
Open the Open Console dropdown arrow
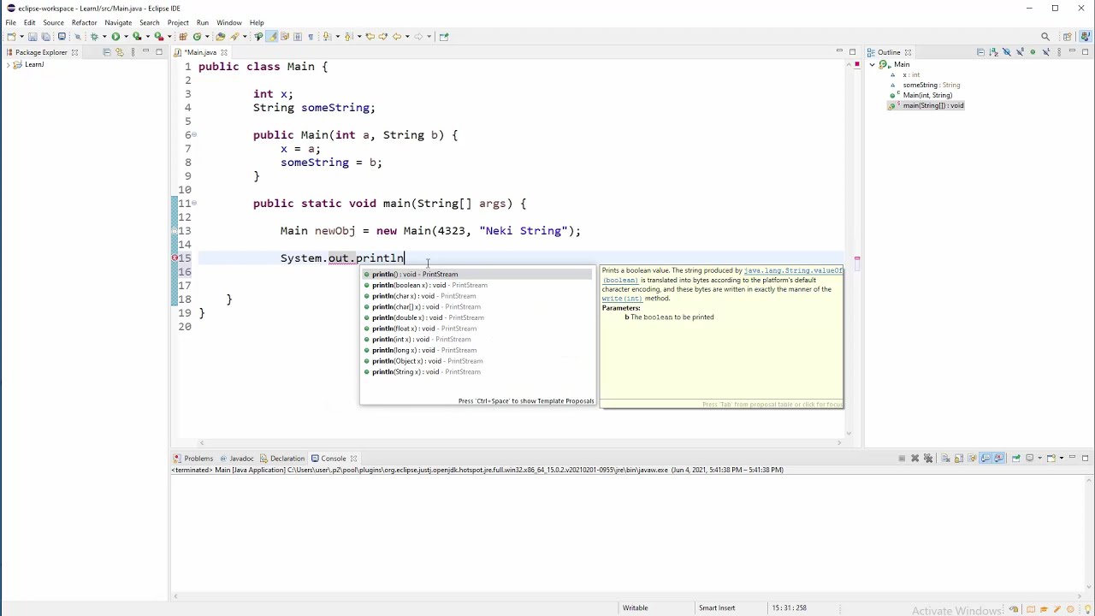1062,459
